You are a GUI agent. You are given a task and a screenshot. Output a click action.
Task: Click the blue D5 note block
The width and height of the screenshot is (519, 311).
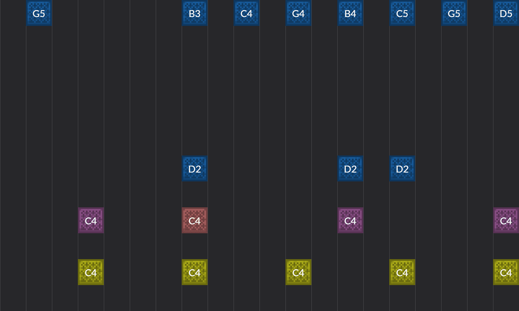pyautogui.click(x=506, y=13)
